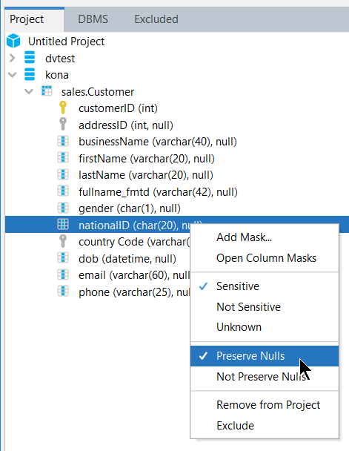Image resolution: width=349 pixels, height=451 pixels.
Task: Click the Untitled Project cube icon
Action: click(13, 41)
